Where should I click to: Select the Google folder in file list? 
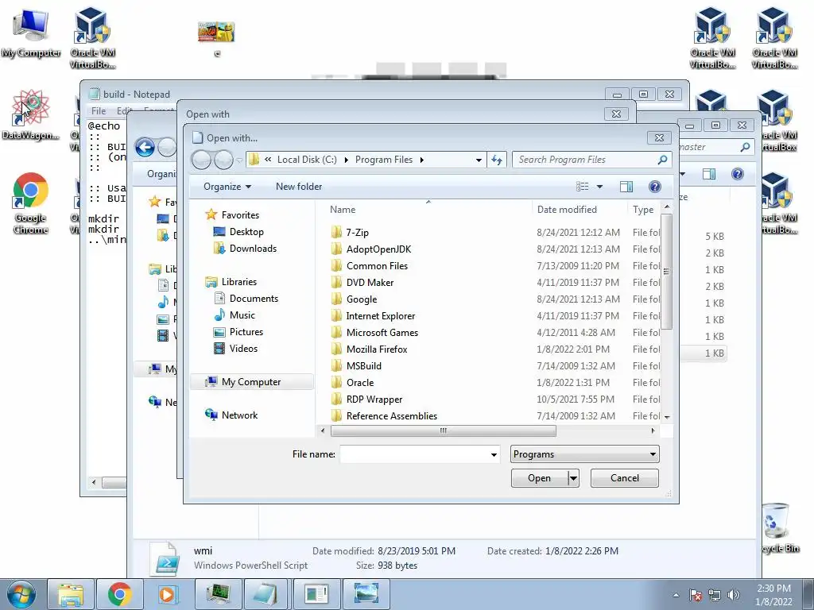362,299
